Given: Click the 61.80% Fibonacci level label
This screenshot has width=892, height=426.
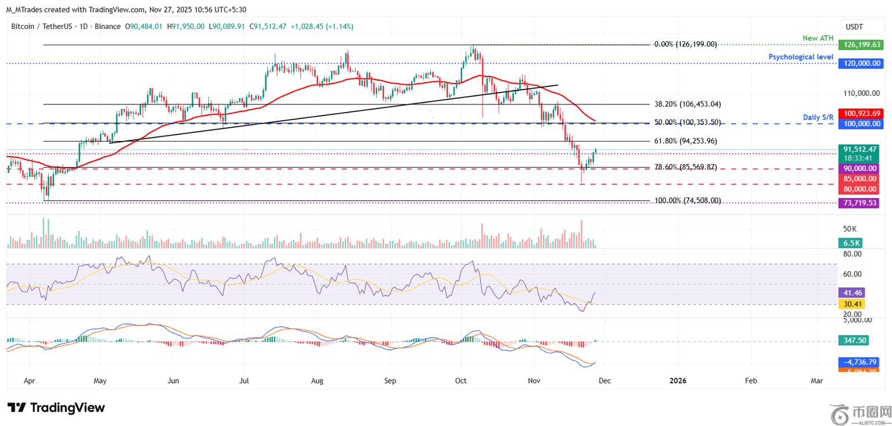Looking at the screenshot, I should click(x=686, y=141).
